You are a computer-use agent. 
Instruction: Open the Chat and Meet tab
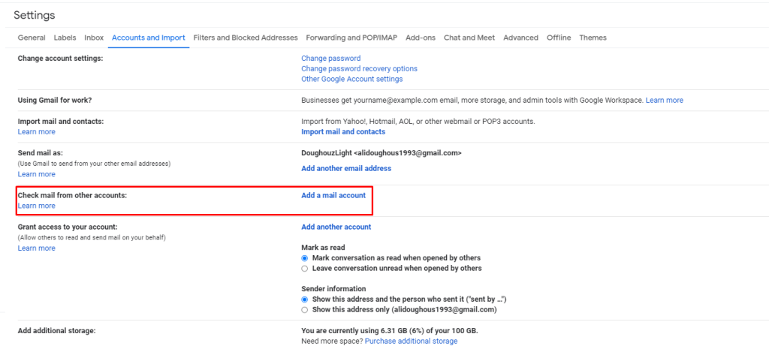(469, 38)
